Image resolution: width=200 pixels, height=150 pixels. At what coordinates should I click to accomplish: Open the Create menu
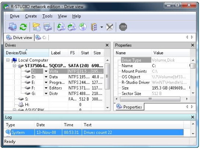coord(31,16)
